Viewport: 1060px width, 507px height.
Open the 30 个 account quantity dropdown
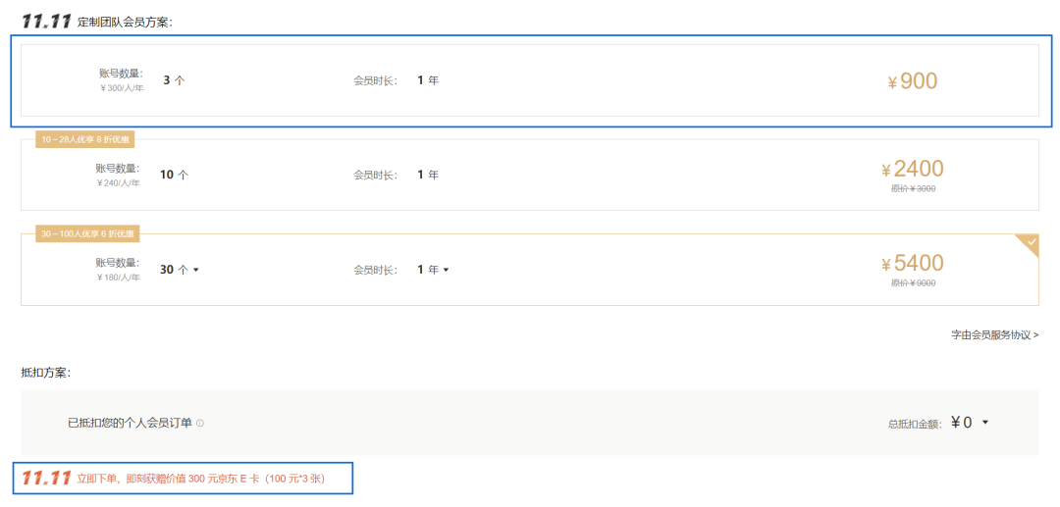tap(180, 270)
